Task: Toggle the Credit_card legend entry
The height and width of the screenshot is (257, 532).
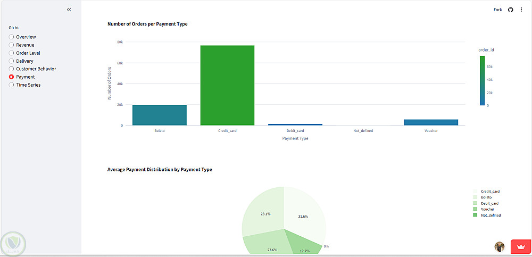Action: pos(489,191)
